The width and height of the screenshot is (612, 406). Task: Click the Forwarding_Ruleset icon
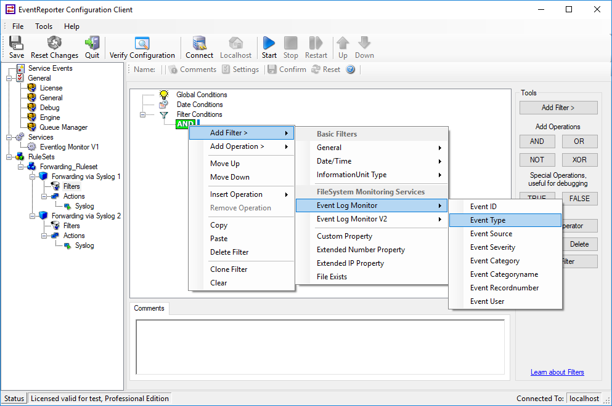pyautogui.click(x=31, y=166)
